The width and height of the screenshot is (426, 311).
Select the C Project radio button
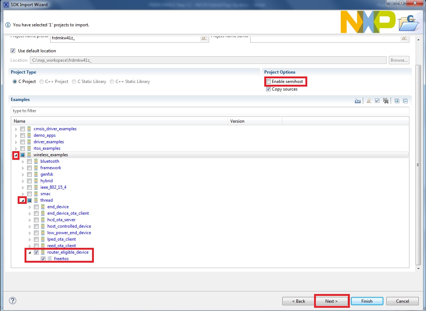[15, 82]
